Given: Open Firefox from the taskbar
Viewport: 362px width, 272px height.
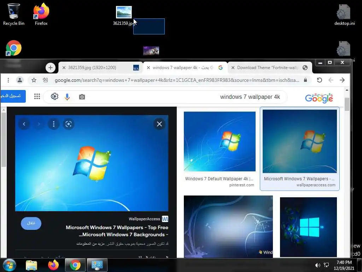Looking at the screenshot, I should pyautogui.click(x=53, y=265).
